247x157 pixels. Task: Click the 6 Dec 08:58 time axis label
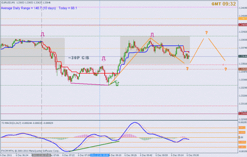[x=162, y=155]
